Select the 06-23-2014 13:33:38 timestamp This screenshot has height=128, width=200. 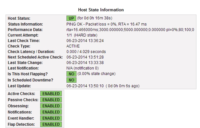(85, 63)
